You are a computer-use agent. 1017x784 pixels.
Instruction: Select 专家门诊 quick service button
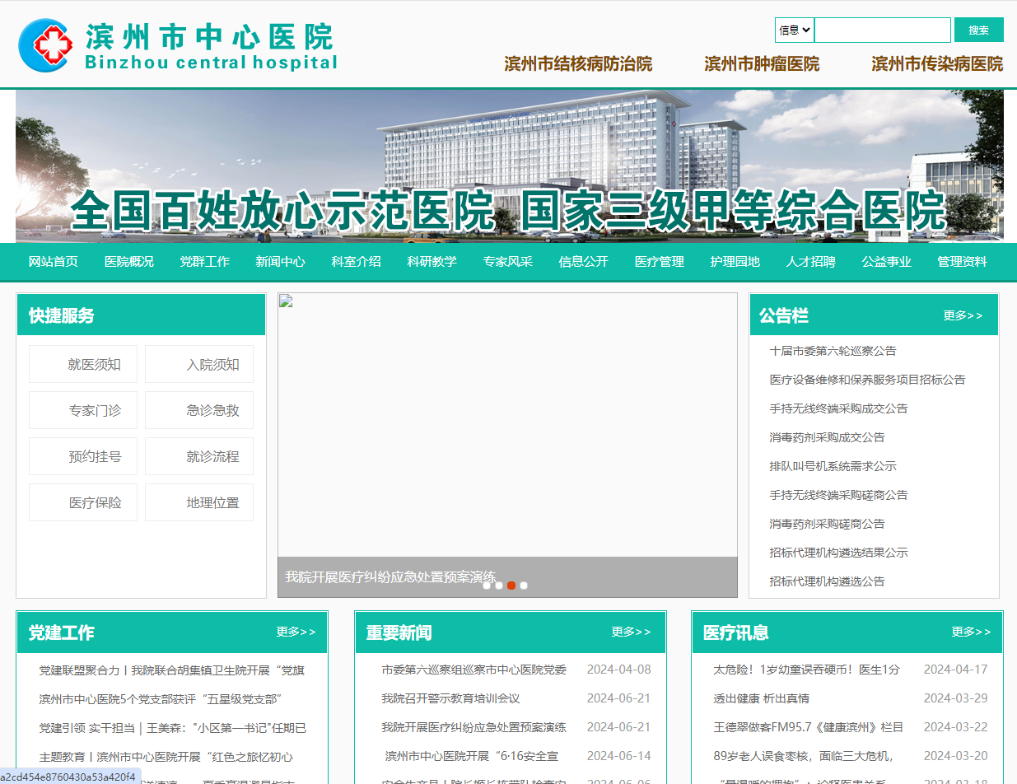click(83, 410)
